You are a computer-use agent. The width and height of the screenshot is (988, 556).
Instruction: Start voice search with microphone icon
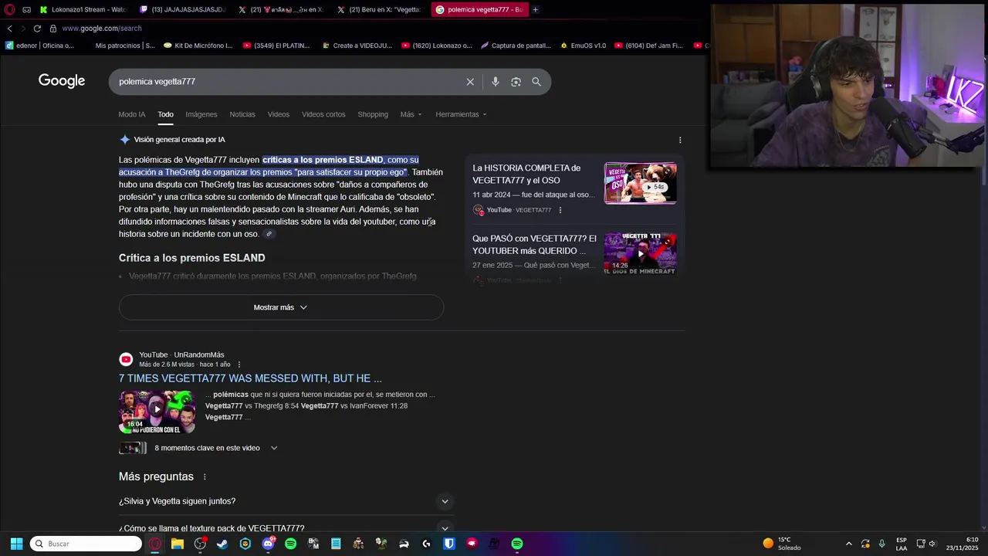pos(496,82)
